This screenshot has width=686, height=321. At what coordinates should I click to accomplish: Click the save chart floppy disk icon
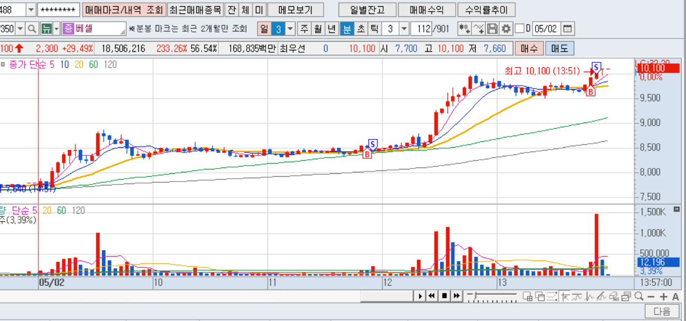[492, 29]
